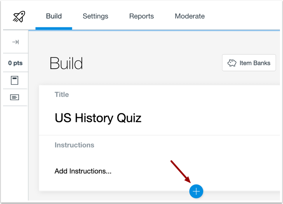Click the empty sidebar area below the icons
Image resolution: width=283 pixels, height=204 pixels.
(15, 152)
